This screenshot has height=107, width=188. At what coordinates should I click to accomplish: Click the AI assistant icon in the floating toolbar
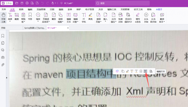[117, 71]
